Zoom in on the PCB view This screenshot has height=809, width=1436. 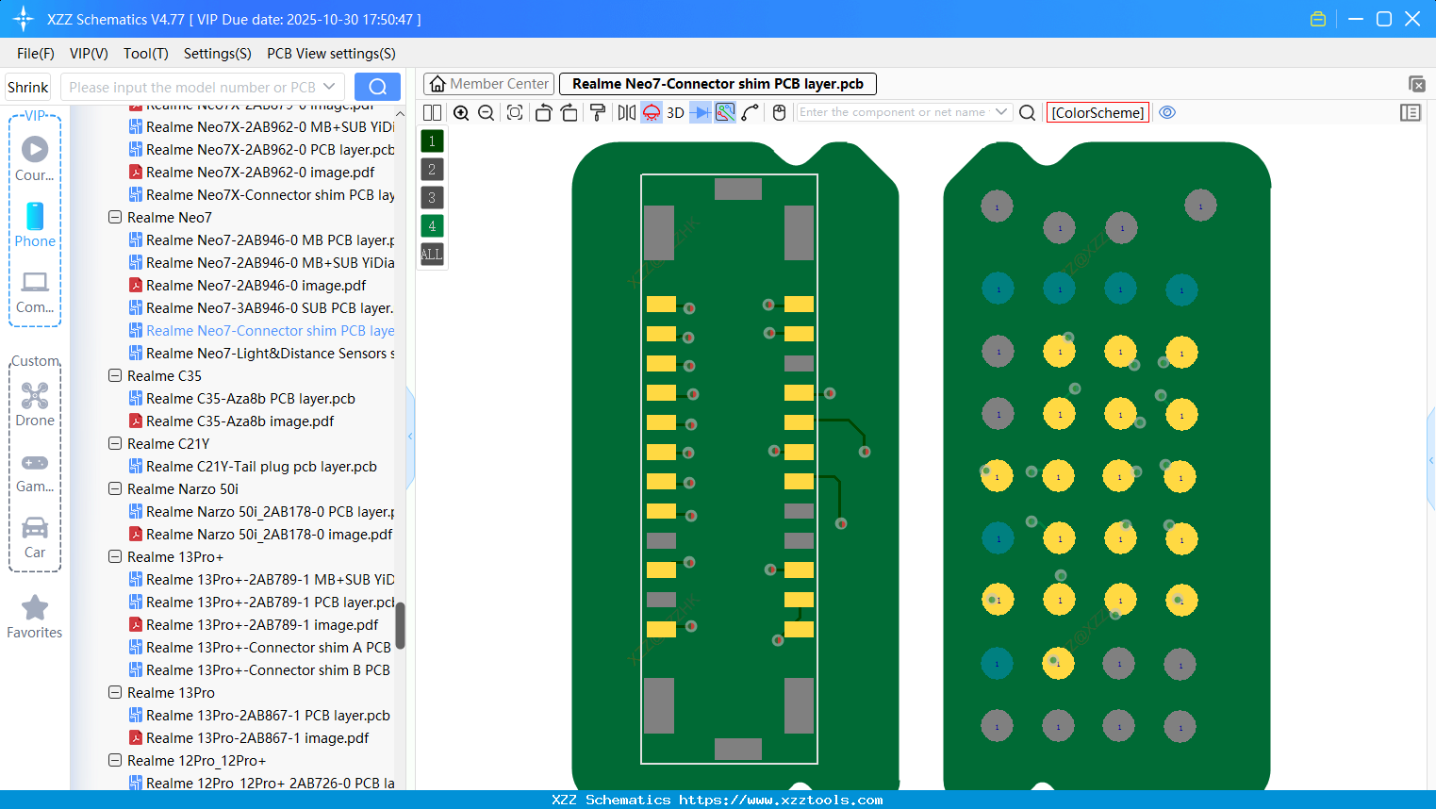tap(461, 113)
